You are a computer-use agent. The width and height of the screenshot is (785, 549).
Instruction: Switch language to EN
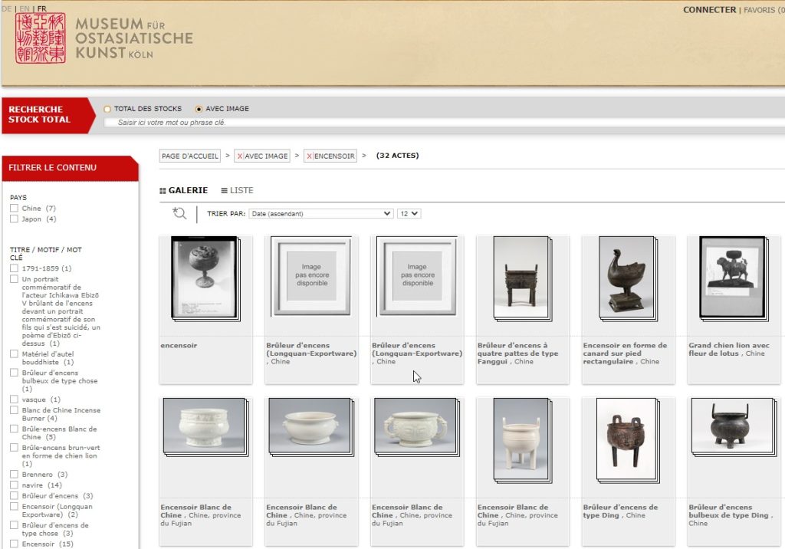tap(24, 8)
